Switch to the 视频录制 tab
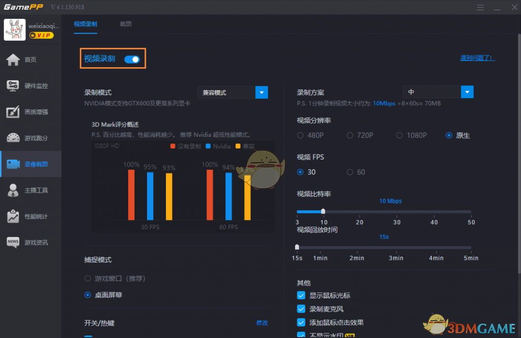The height and width of the screenshot is (338, 521). 85,24
